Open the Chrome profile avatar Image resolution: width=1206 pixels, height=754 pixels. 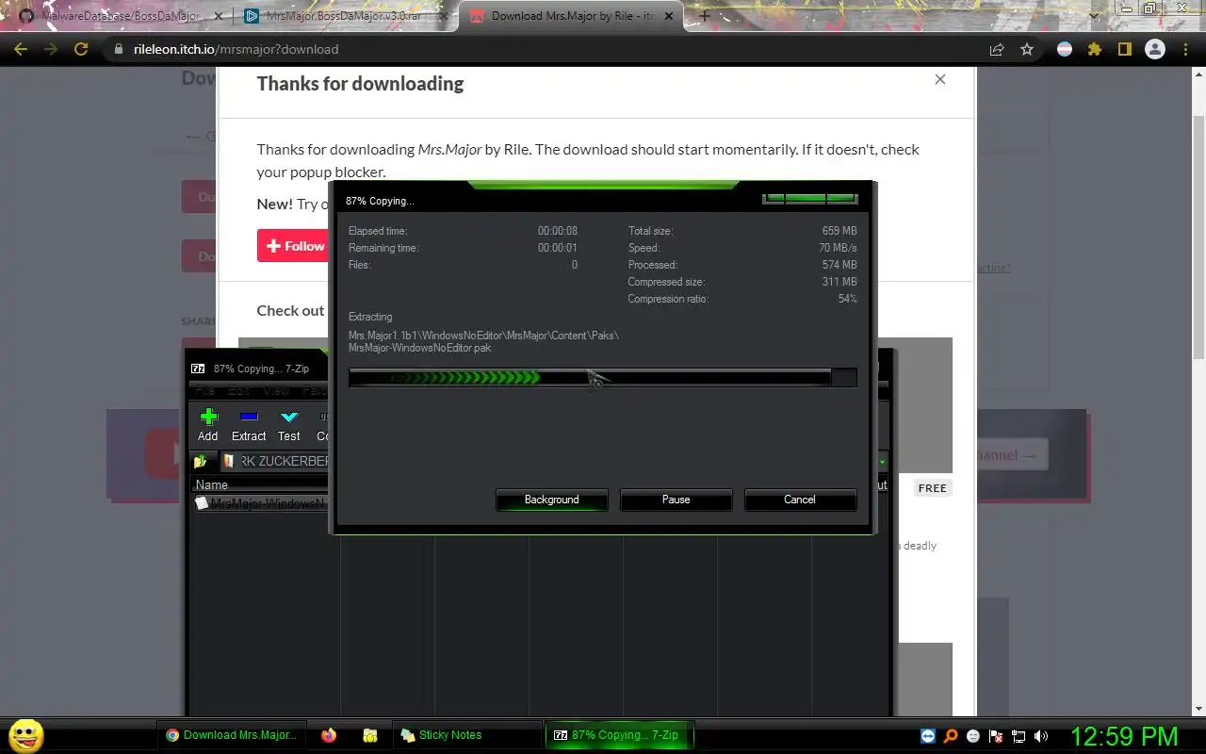(x=1155, y=49)
